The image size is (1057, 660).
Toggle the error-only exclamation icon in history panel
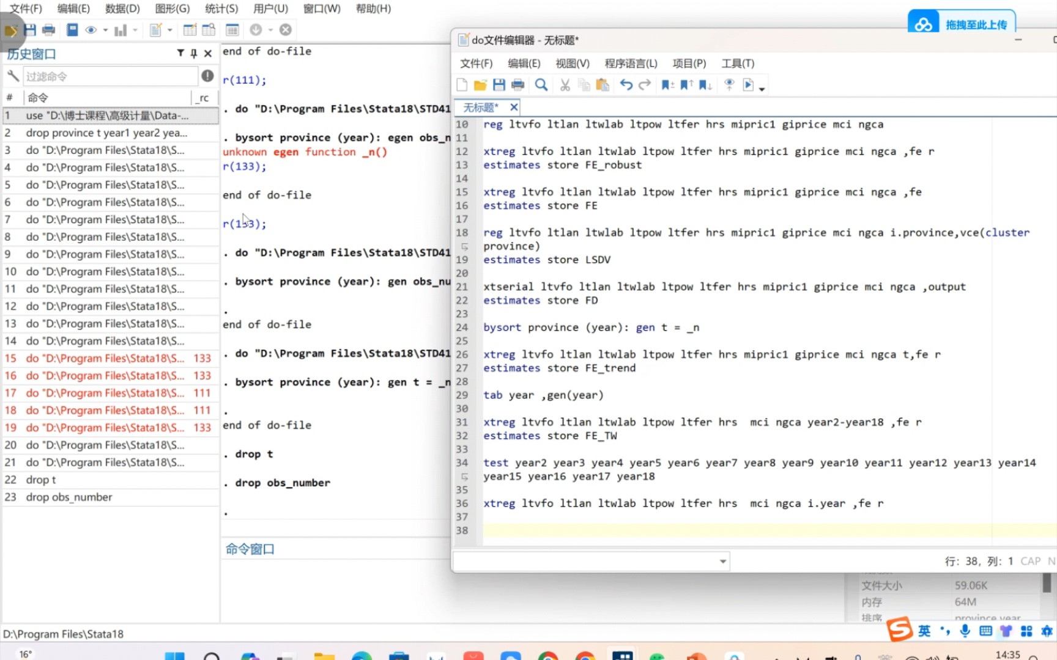tap(208, 76)
